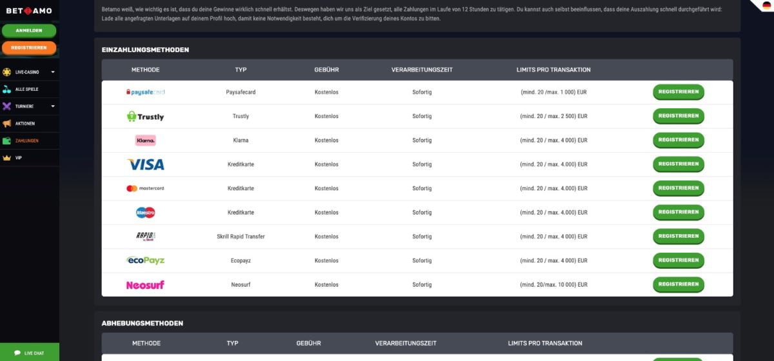The width and height of the screenshot is (774, 361).
Task: Open the Live-Casino menu item
Action: point(30,72)
